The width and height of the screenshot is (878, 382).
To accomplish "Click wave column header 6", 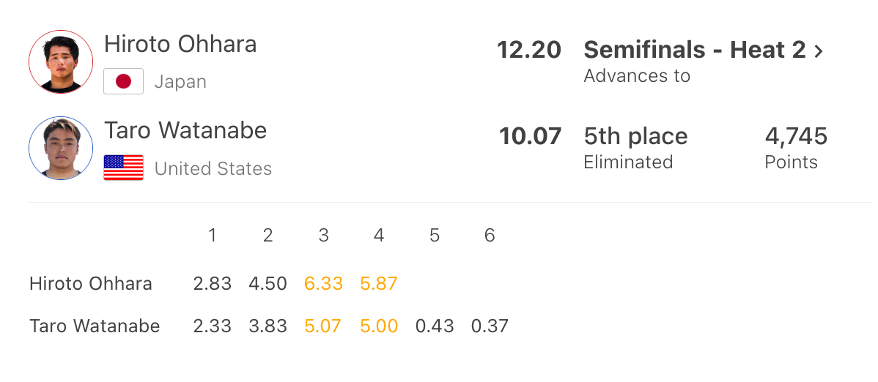I will pos(490,236).
